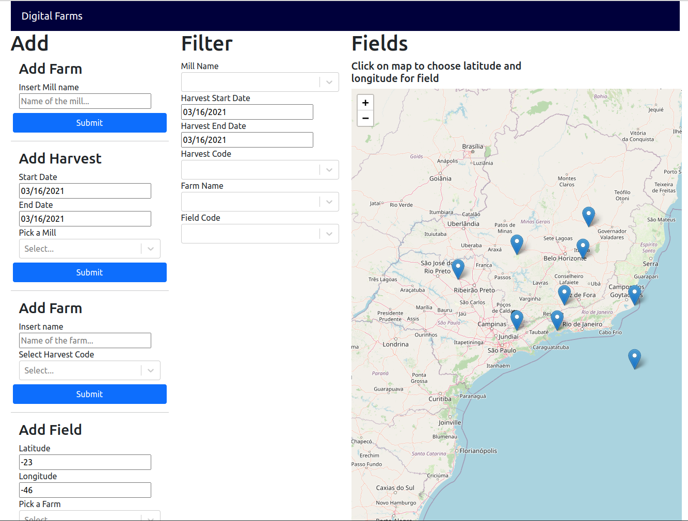Screen dimensions: 688x521
Task: Click the map marker west of Rio de Janeiro
Action: 557,320
